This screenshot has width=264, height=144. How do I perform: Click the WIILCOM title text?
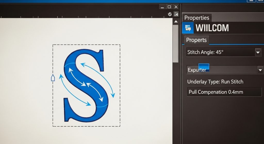tap(212, 28)
